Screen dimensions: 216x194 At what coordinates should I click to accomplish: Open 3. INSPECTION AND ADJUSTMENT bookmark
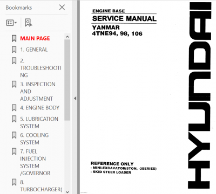38,92
